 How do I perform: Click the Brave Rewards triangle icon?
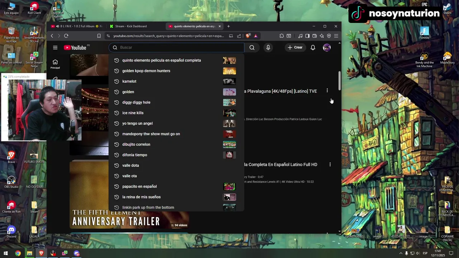[x=255, y=36]
